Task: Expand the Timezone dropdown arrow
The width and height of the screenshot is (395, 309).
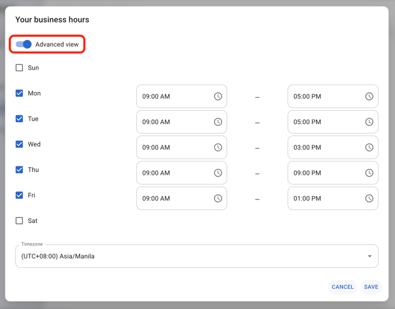Action: click(370, 257)
